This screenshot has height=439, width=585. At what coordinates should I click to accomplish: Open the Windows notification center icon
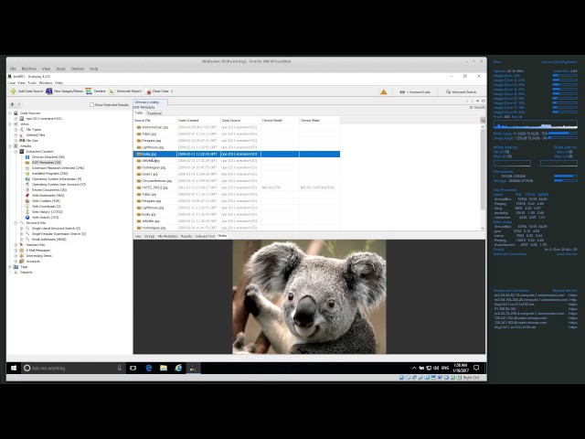(476, 368)
